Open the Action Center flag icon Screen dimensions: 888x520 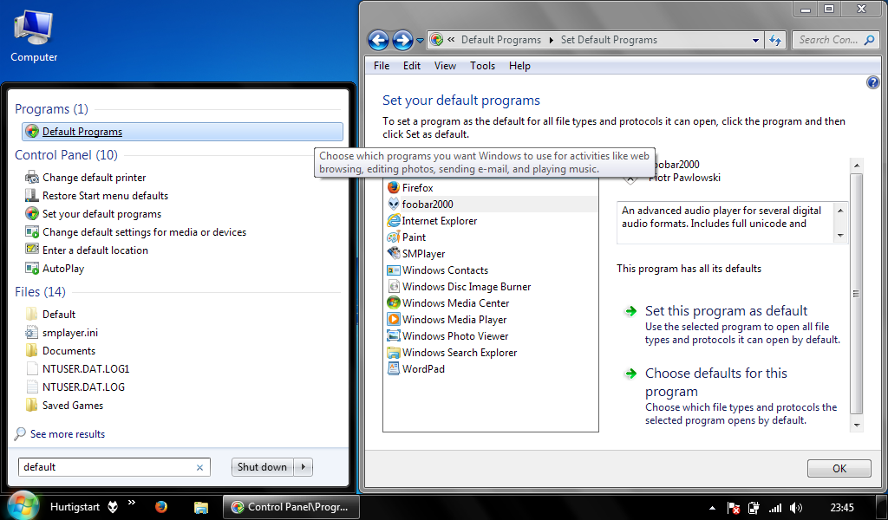pos(734,508)
